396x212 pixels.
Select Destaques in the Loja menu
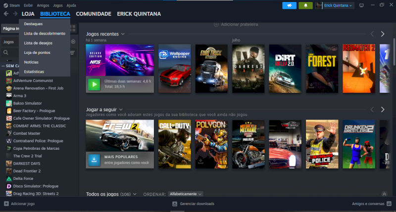pyautogui.click(x=33, y=24)
